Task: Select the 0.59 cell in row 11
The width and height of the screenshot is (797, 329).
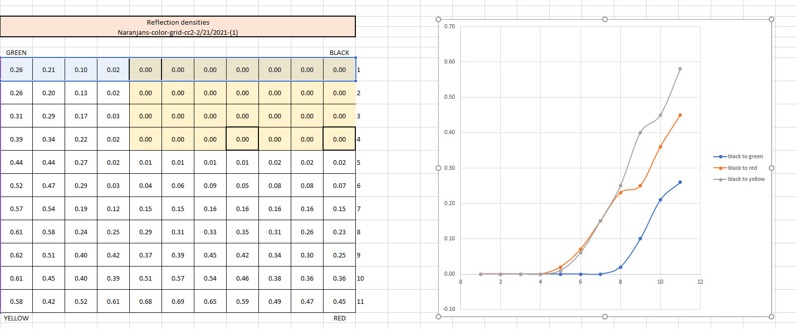Action: point(242,301)
